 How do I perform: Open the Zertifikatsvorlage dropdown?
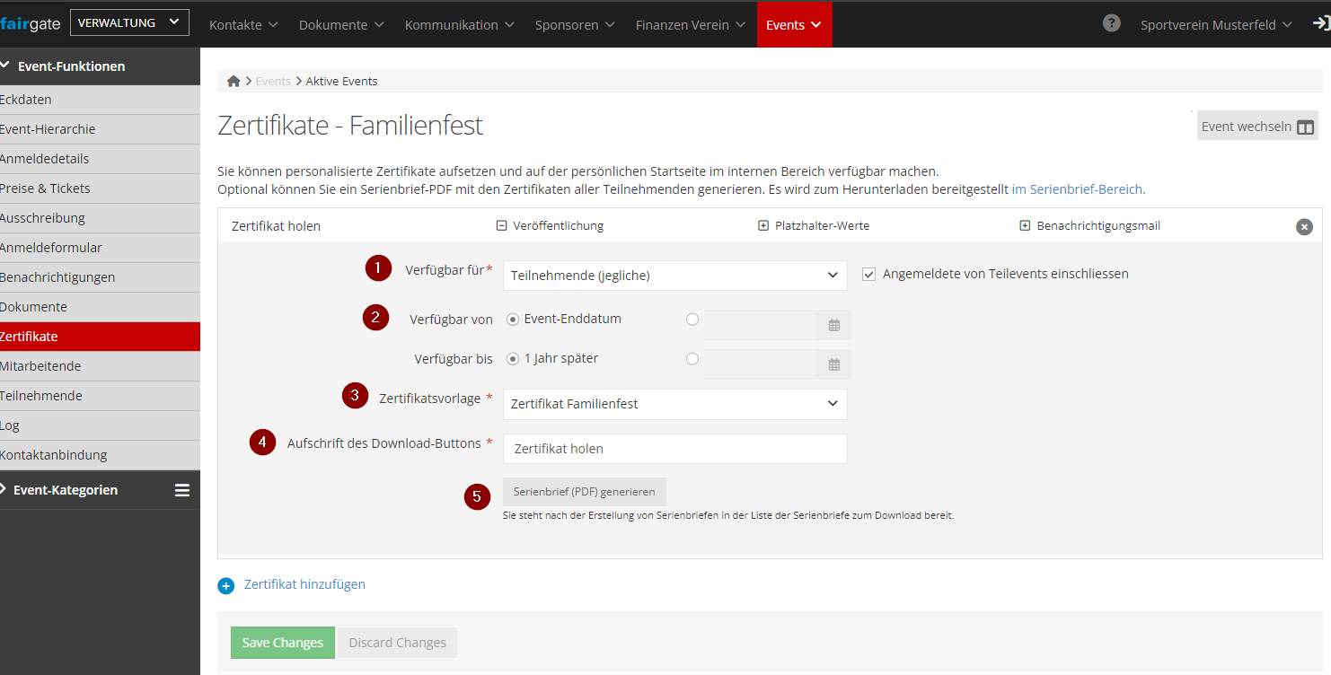[674, 404]
